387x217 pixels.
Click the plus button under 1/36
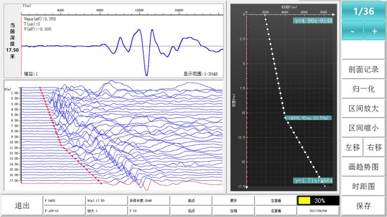(374, 30)
